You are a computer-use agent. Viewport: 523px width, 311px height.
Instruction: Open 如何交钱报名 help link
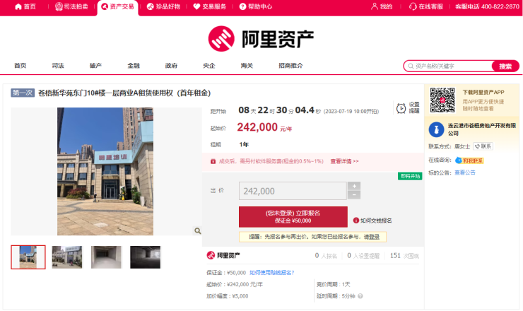click(x=372, y=221)
